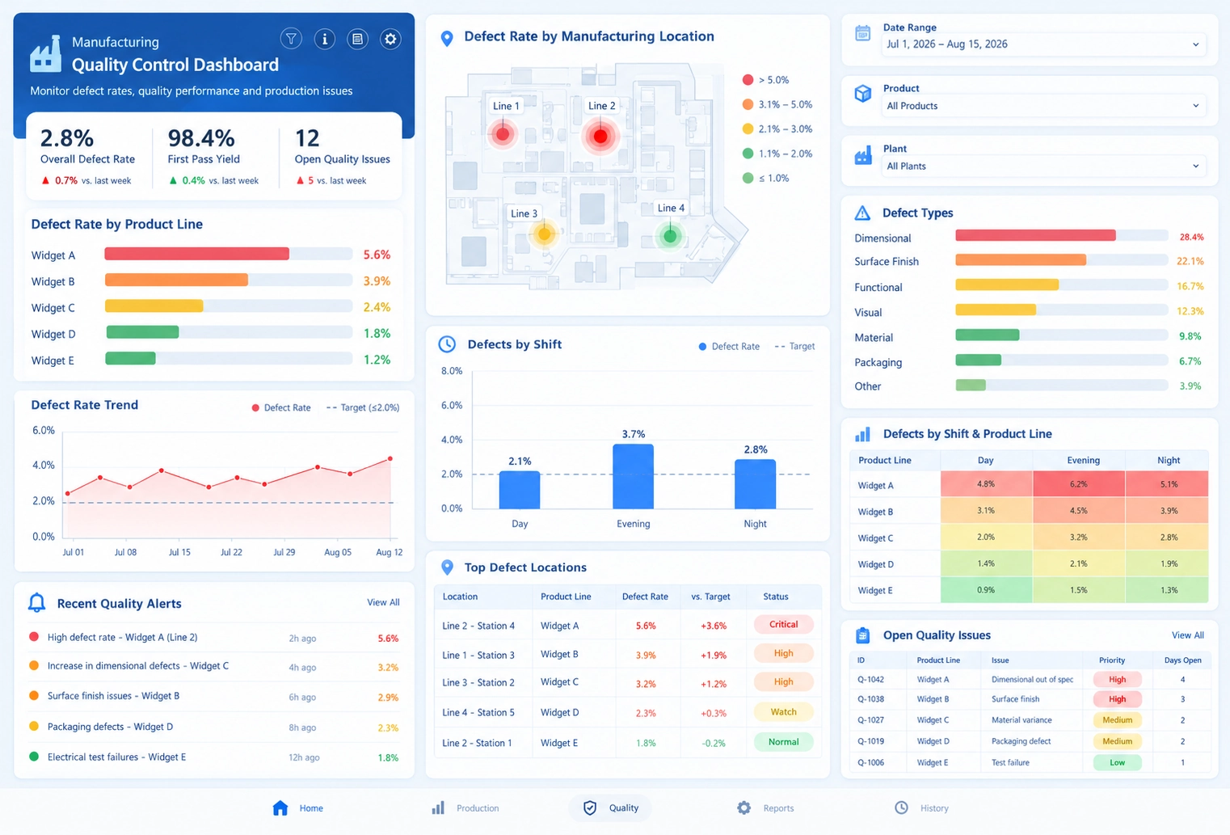
Task: Click the Evening bar in Defects by Shift
Action: click(633, 477)
